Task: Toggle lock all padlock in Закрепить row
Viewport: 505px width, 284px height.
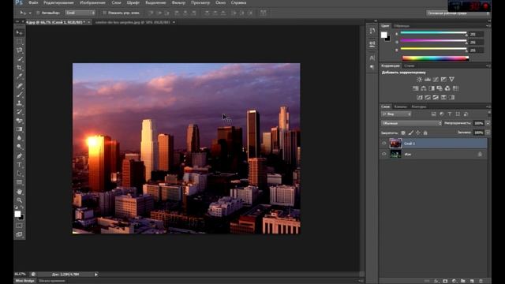Action: coord(425,133)
